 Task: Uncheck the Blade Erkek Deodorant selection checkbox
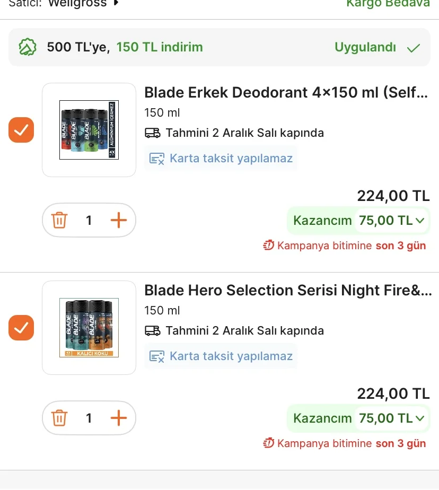coord(21,130)
